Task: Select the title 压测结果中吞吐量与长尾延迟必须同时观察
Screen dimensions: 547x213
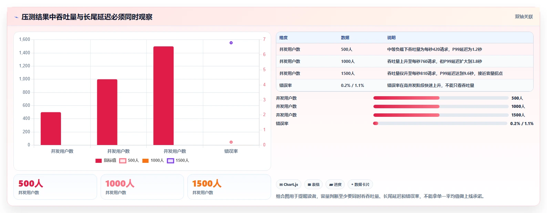Action: (87, 17)
